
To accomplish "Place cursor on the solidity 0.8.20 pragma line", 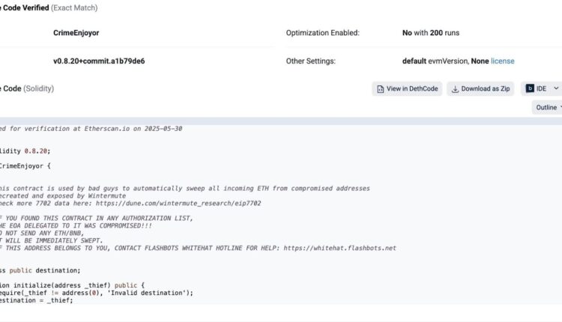I will click(25, 151).
